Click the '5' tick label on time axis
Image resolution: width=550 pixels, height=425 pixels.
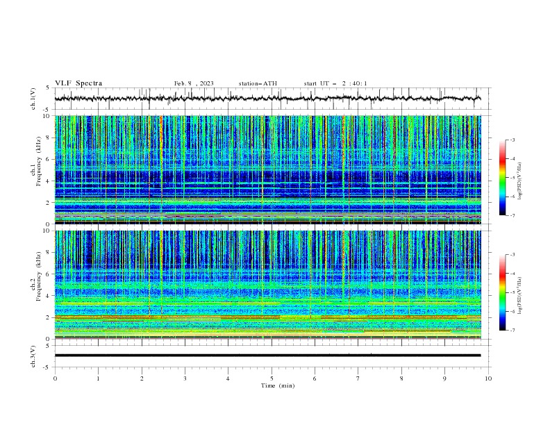(x=272, y=378)
